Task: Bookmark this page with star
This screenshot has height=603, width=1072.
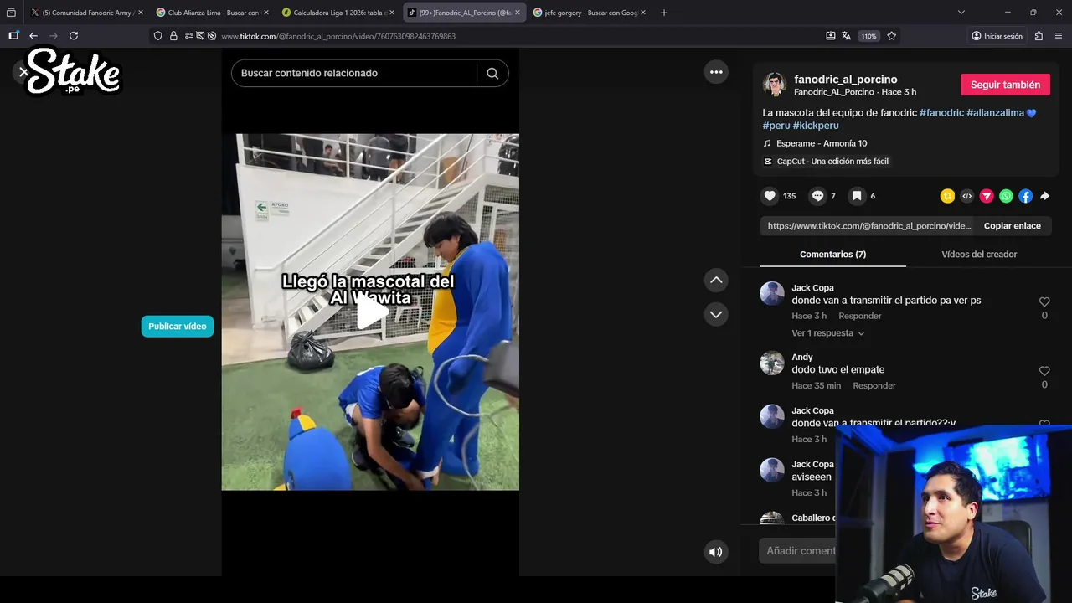Action: click(892, 36)
